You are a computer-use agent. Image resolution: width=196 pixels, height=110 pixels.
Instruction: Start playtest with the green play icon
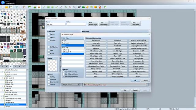pos(105,7)
